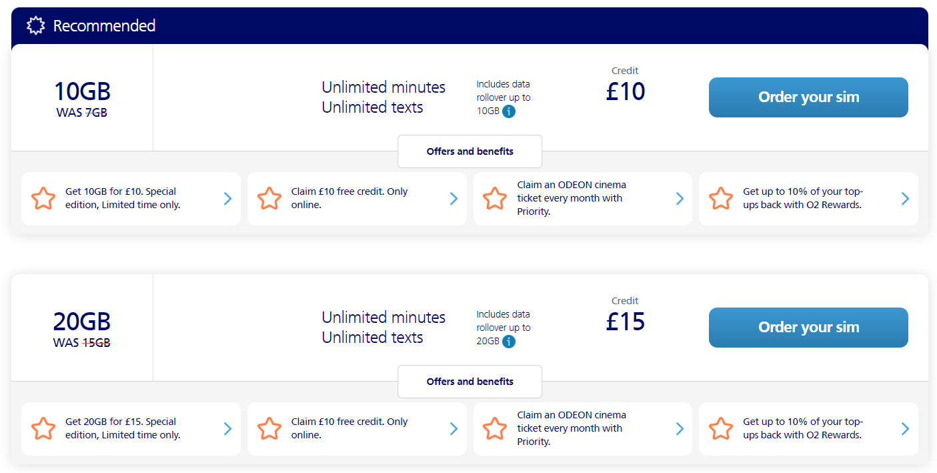Order your sim for the £10 plan
Image resolution: width=937 pixels, height=473 pixels.
click(808, 97)
